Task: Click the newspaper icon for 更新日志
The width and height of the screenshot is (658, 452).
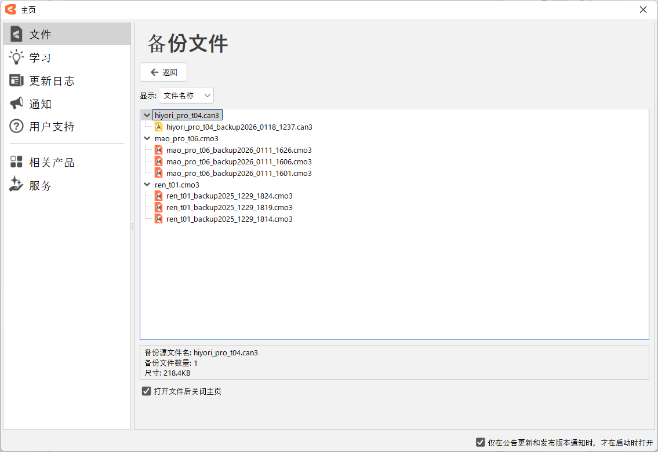Action: (x=16, y=80)
